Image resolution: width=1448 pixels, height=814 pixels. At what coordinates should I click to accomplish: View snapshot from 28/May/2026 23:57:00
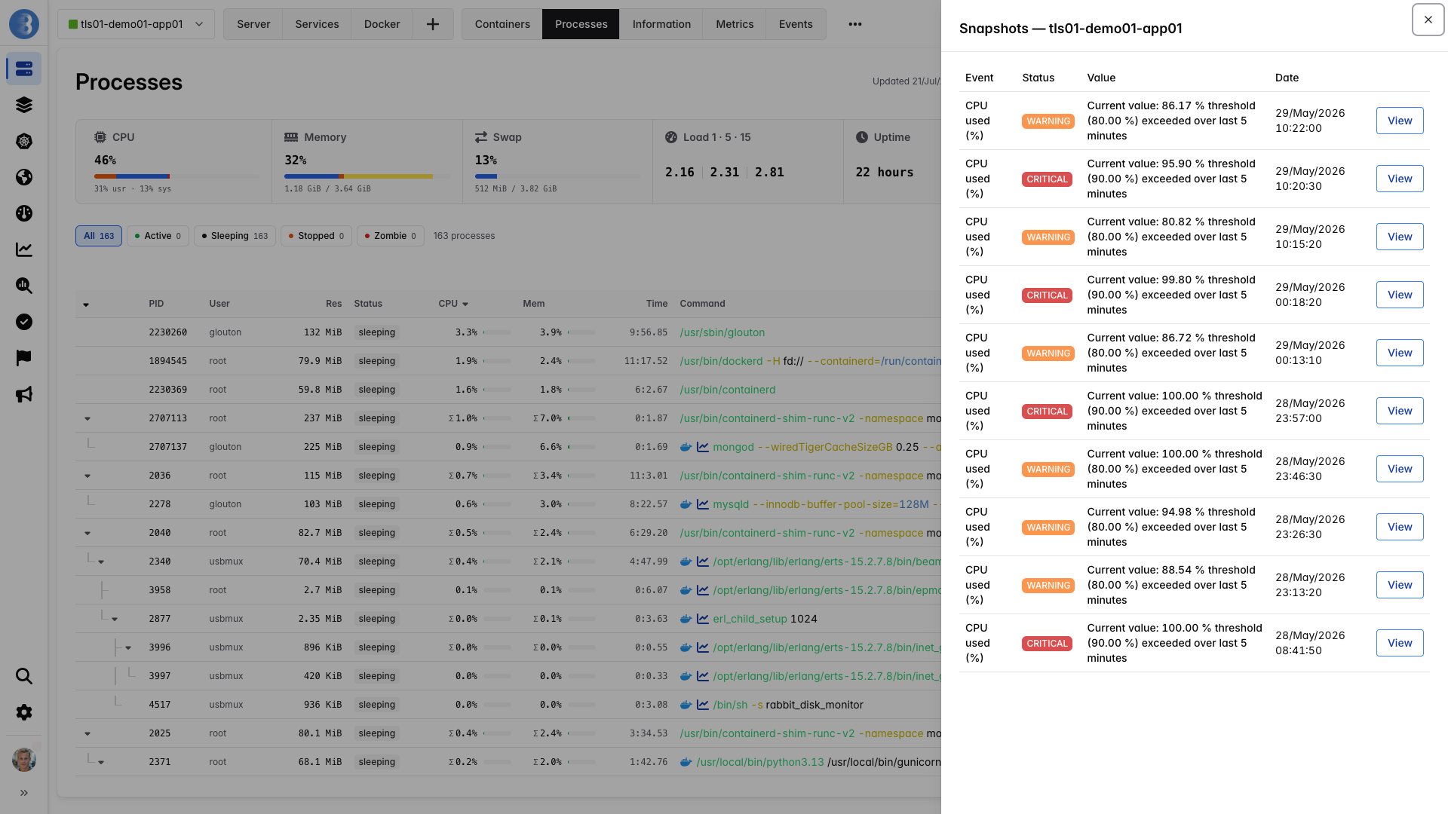(x=1400, y=411)
